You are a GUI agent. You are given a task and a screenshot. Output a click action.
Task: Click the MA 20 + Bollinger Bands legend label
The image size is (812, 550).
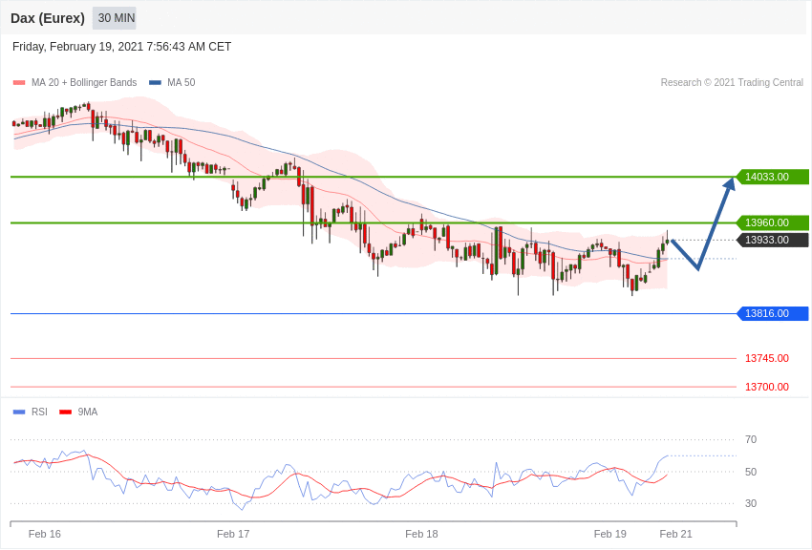[x=84, y=82]
